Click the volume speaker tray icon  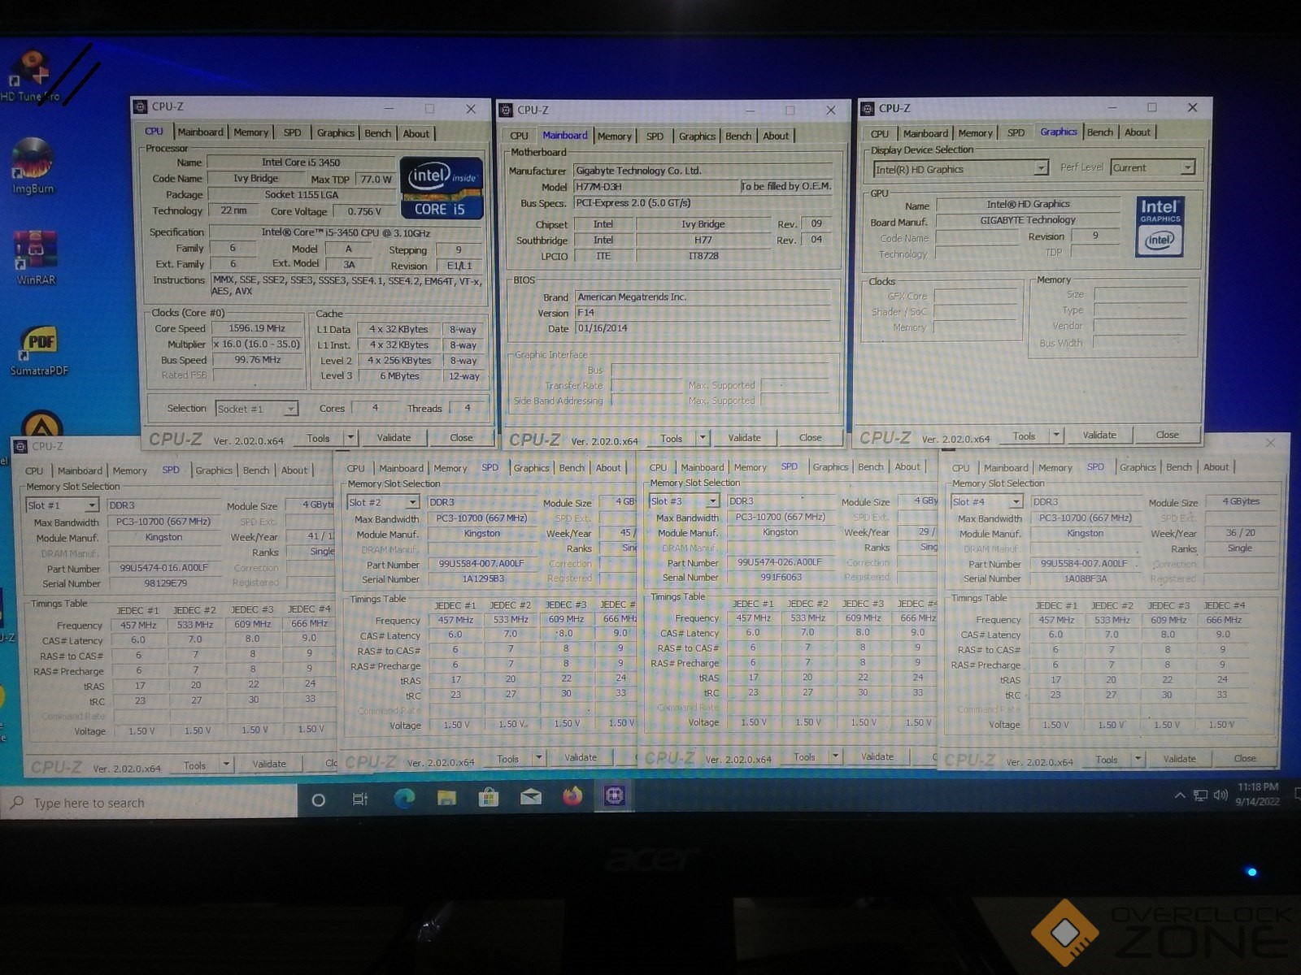(x=1220, y=795)
